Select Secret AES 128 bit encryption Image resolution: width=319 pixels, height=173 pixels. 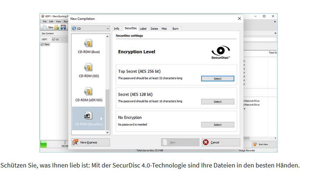point(218,102)
